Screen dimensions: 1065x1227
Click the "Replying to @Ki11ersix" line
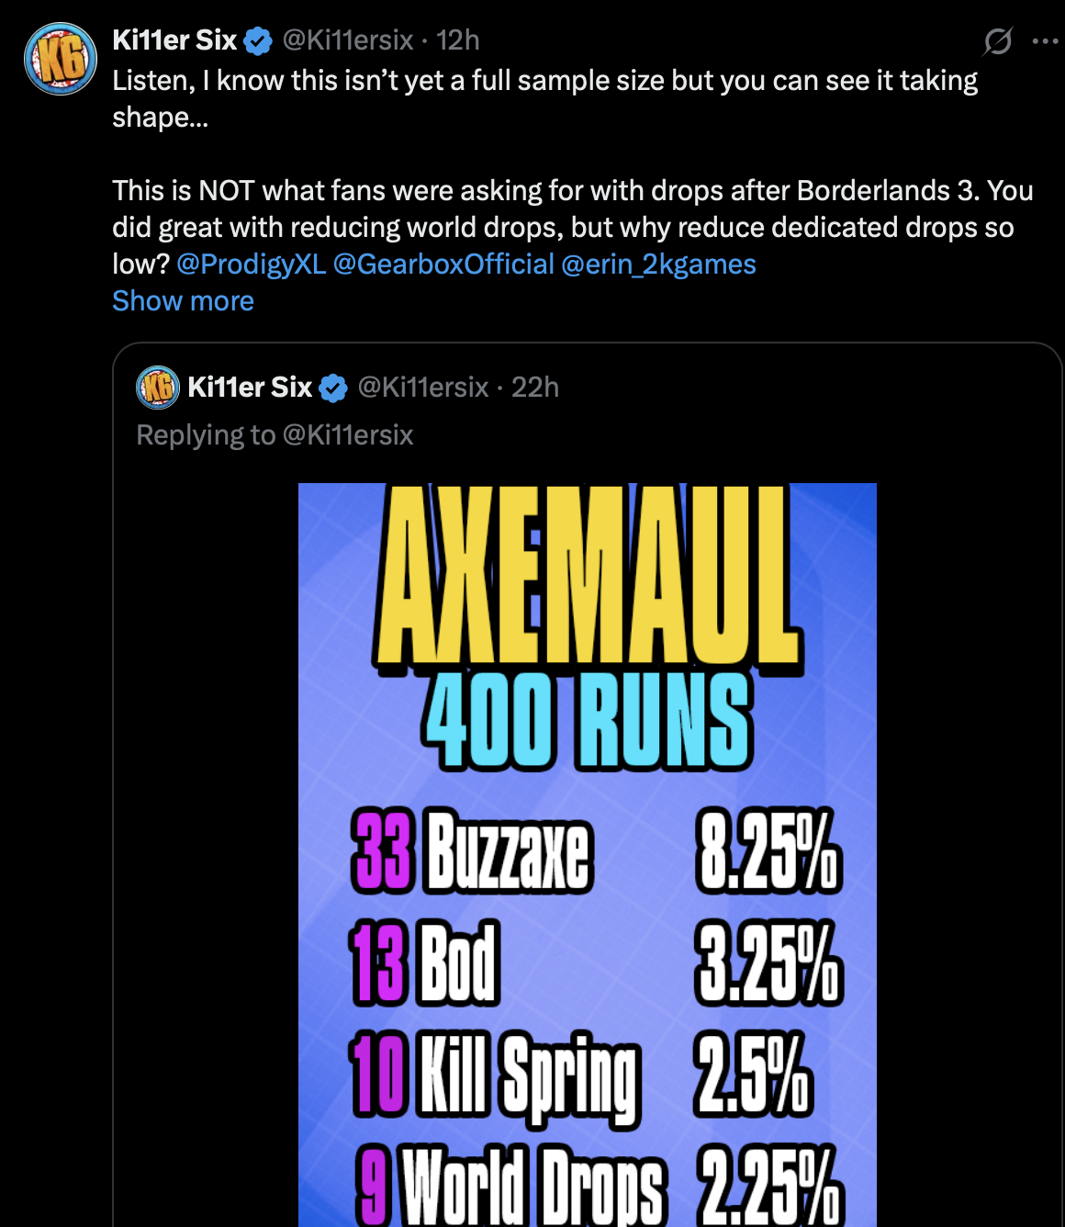pos(275,435)
